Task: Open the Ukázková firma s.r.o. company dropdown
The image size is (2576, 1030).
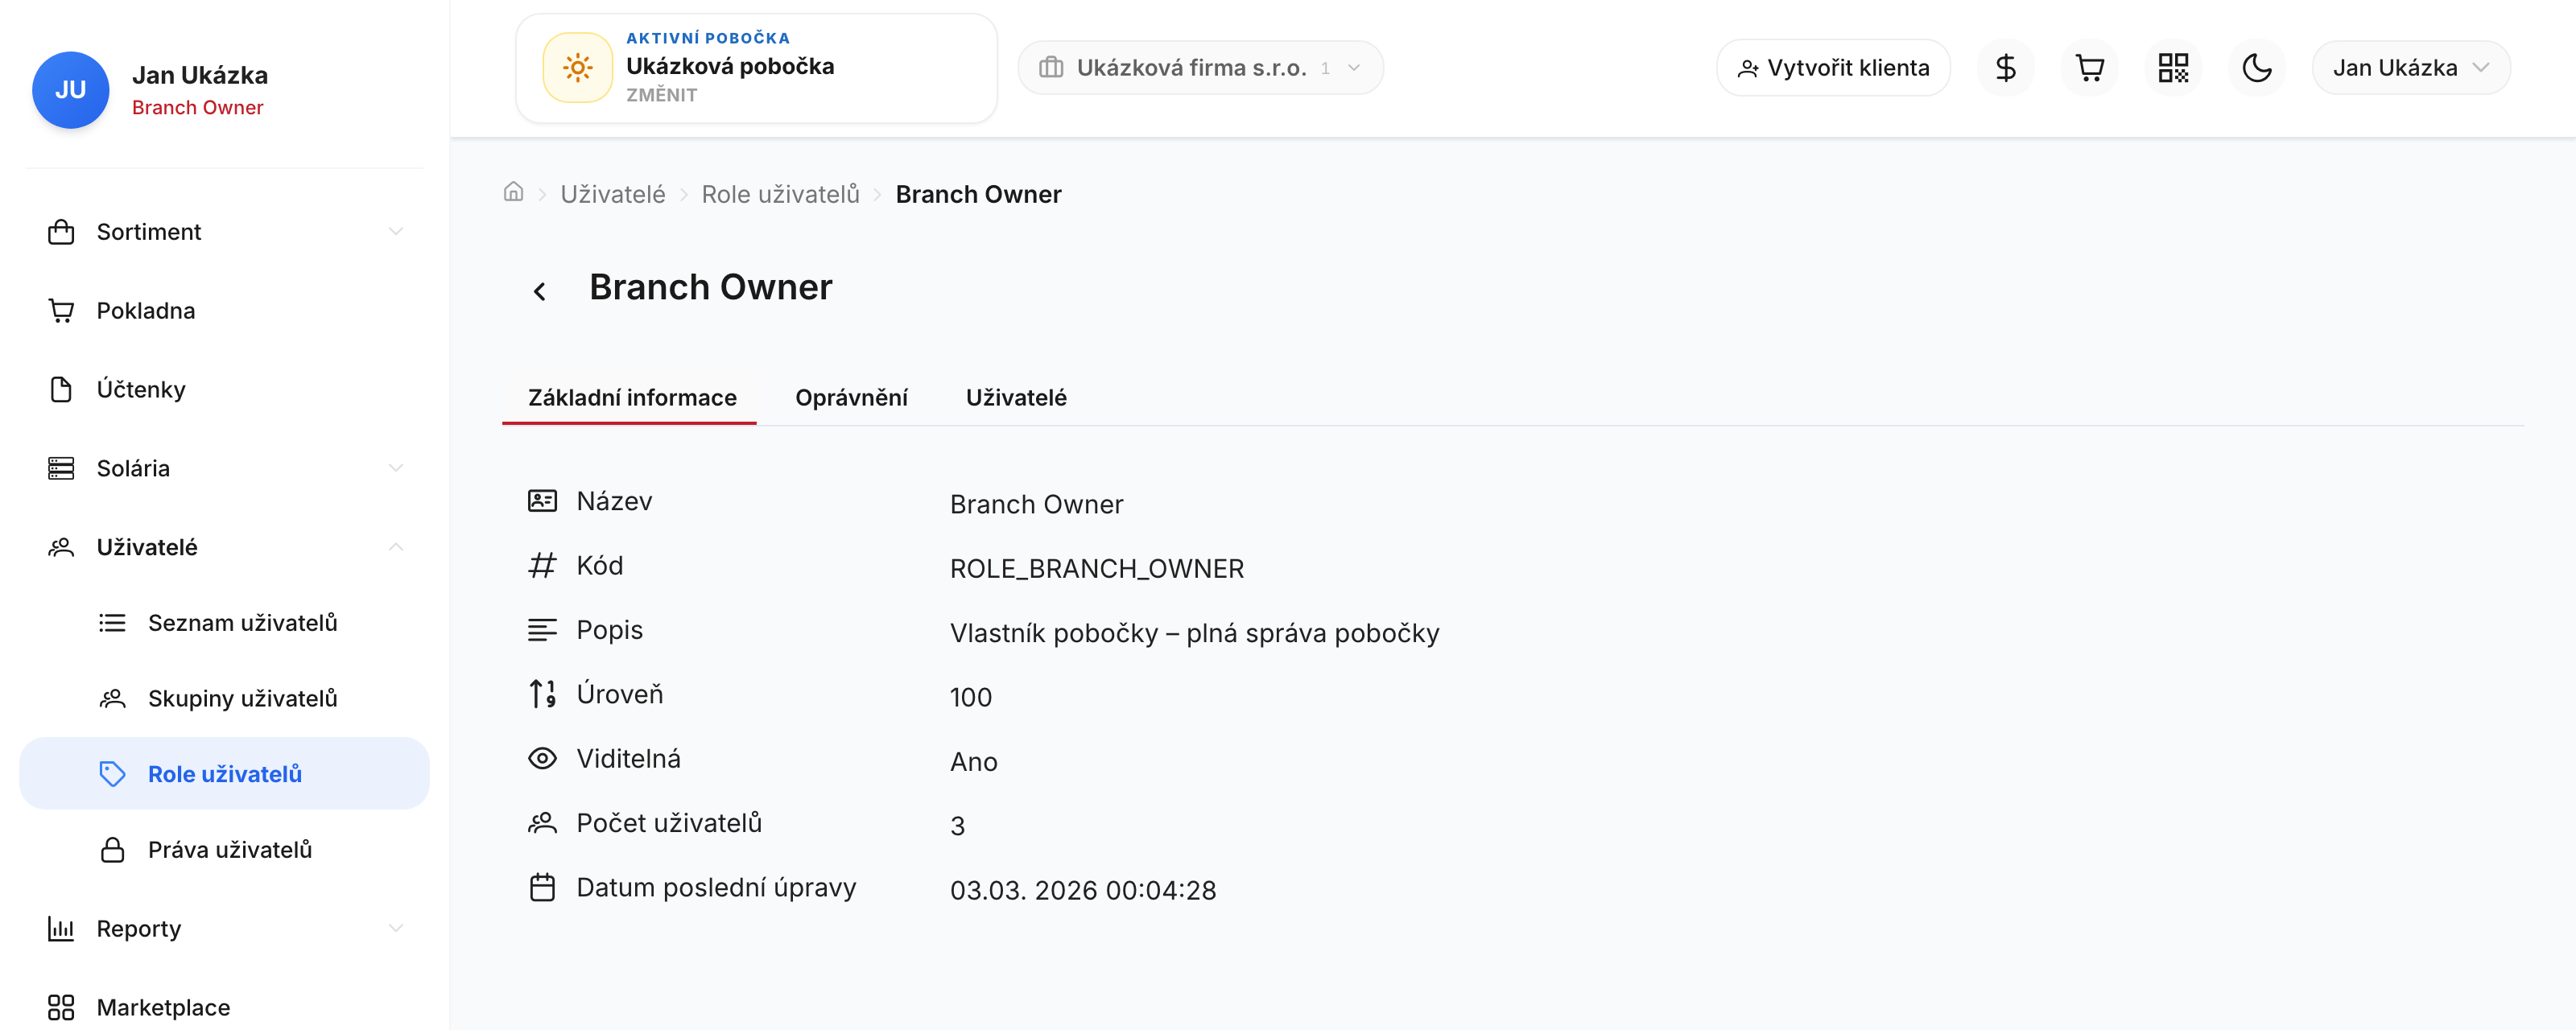Action: (1200, 68)
